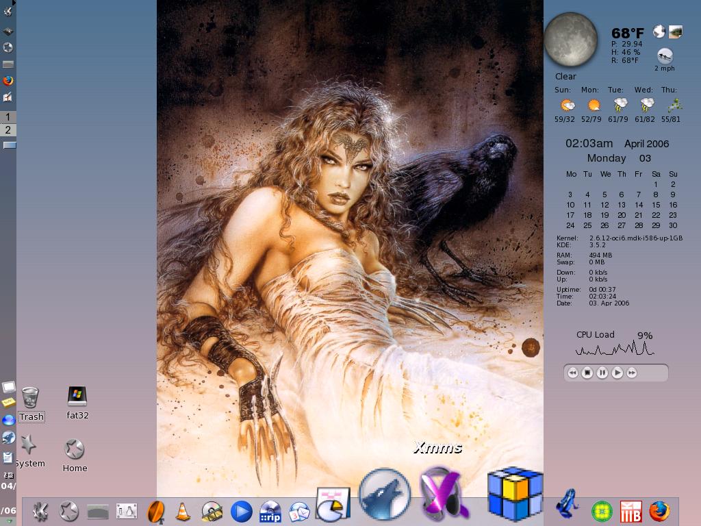The height and width of the screenshot is (526, 701).
Task: Click the blue globe tray icon
Action: (8, 420)
